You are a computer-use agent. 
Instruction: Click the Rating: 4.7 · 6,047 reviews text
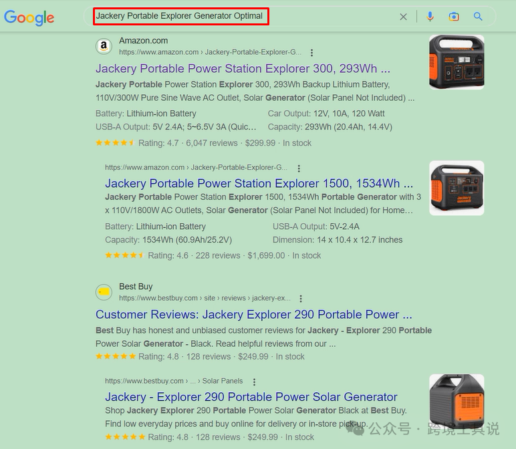[188, 143]
